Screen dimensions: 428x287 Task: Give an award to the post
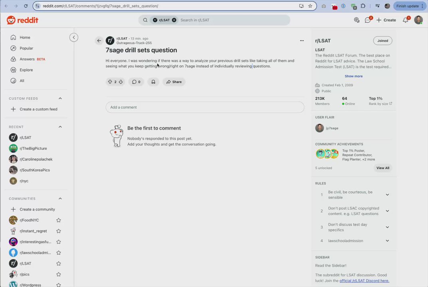pyautogui.click(x=153, y=82)
